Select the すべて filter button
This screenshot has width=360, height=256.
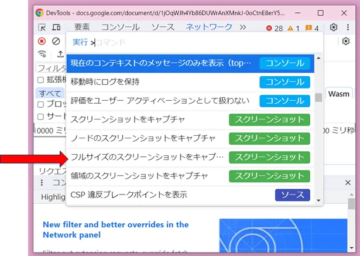click(49, 93)
